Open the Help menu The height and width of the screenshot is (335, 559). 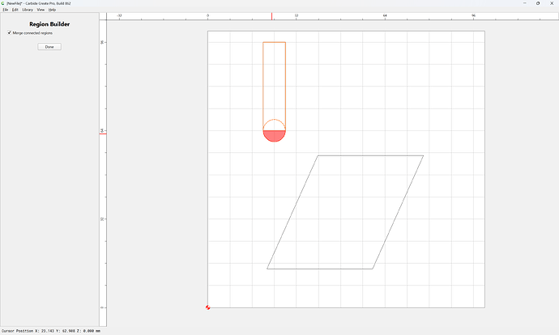tap(52, 10)
